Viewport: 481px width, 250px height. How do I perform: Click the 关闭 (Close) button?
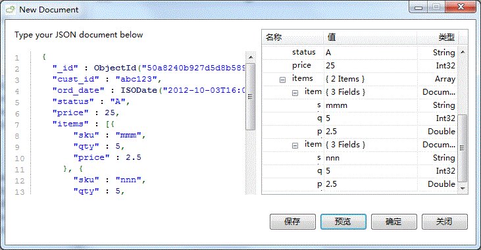[445, 222]
